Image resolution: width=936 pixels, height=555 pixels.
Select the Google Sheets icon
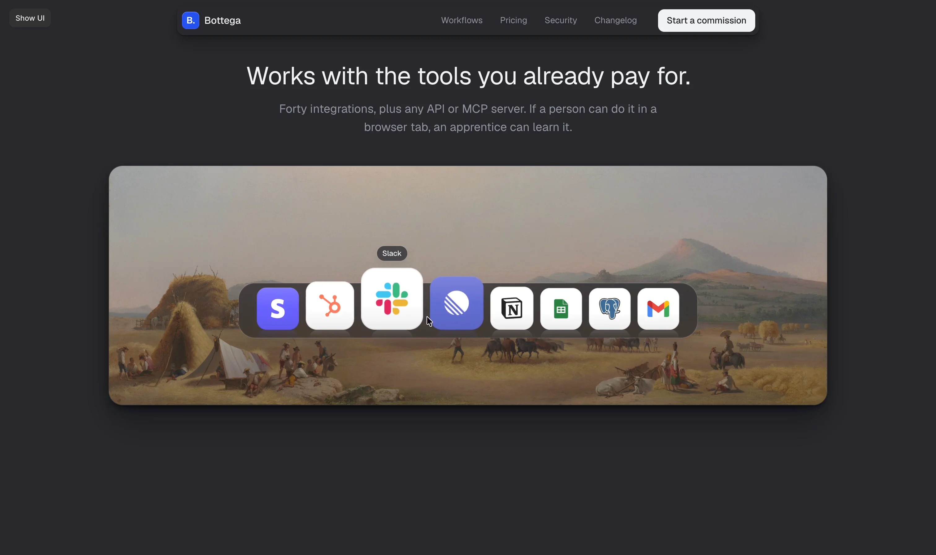coord(561,309)
